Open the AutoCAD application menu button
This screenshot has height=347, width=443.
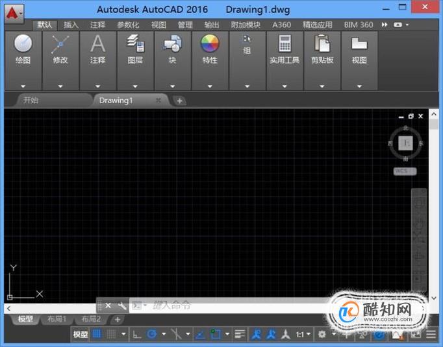14,14
